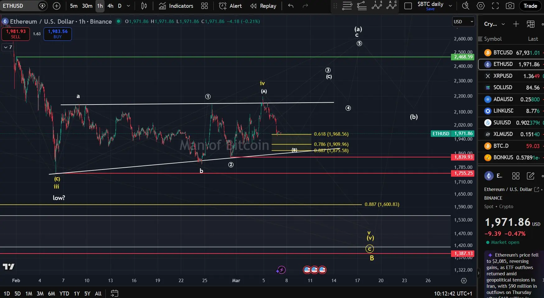Open the details panel grid icon

[x=516, y=176]
